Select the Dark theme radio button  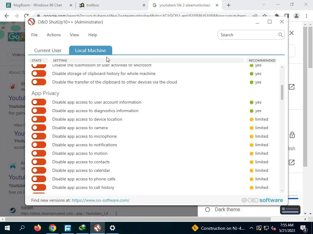pos(208,210)
